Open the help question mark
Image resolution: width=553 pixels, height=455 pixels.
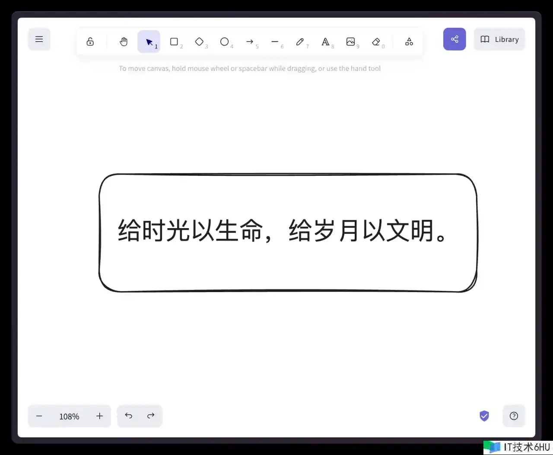(514, 416)
